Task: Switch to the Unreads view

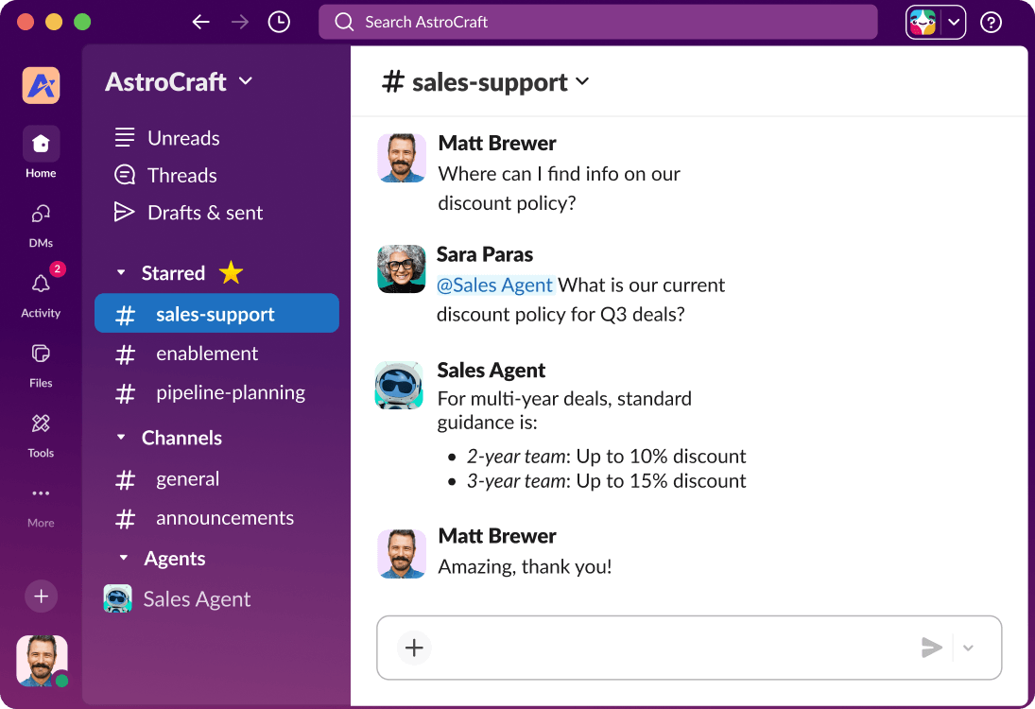Action: click(x=182, y=137)
